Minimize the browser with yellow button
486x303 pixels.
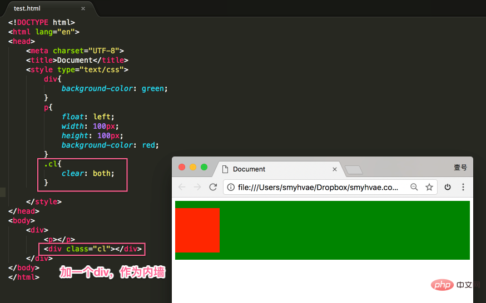coord(193,167)
